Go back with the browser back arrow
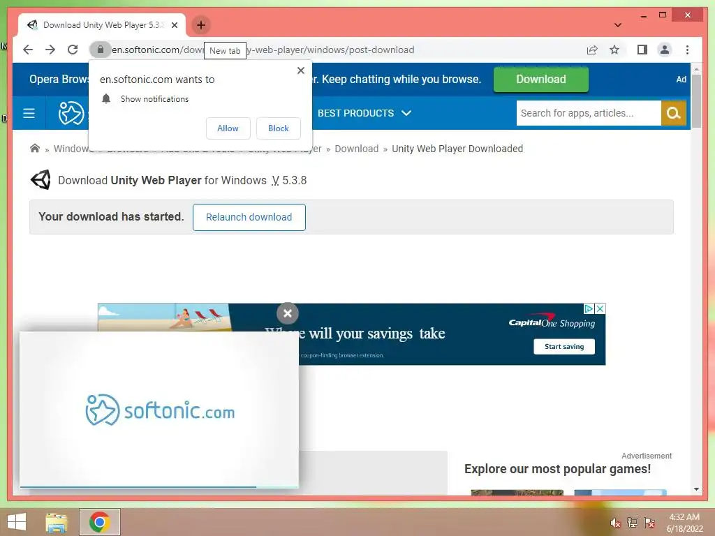Image resolution: width=715 pixels, height=536 pixels. (28, 50)
